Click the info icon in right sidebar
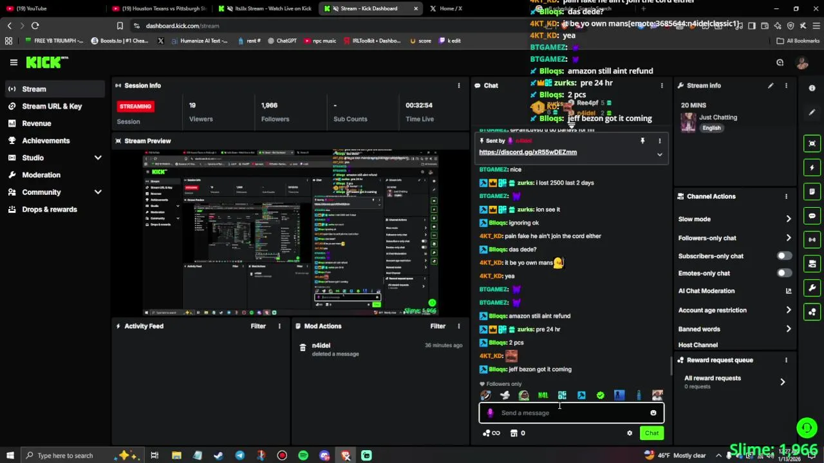The height and width of the screenshot is (463, 824). [x=812, y=88]
